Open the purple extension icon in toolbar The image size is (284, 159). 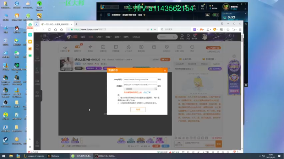pyautogui.click(x=195, y=29)
